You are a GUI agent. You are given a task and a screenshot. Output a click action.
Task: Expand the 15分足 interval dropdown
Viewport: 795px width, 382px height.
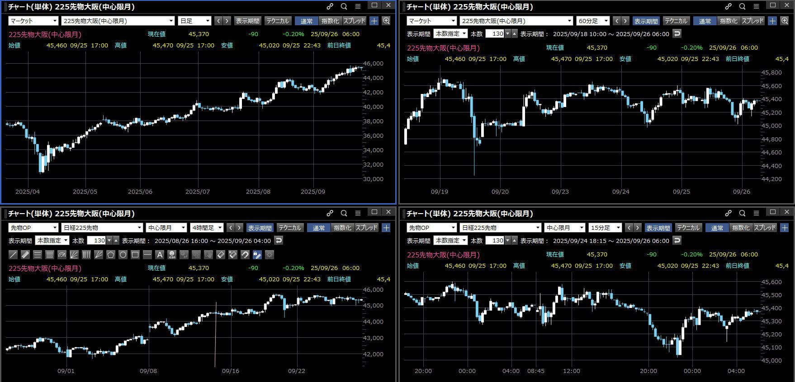[x=605, y=228]
